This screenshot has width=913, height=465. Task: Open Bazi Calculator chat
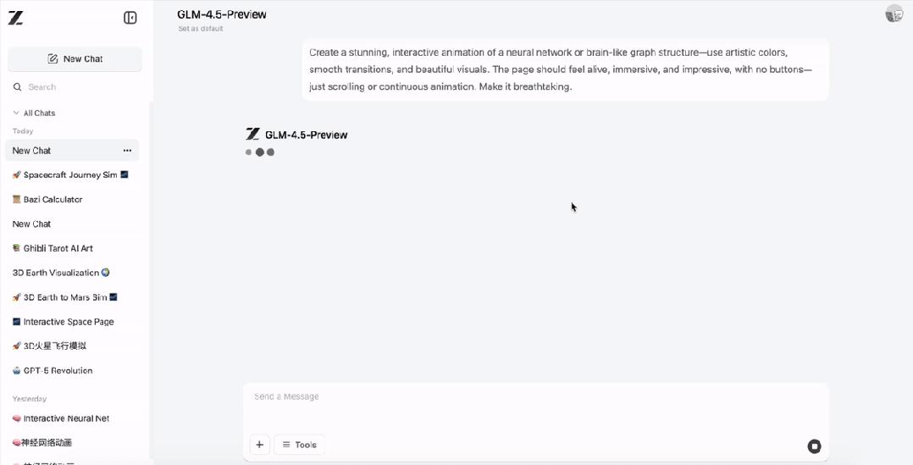[x=53, y=200]
